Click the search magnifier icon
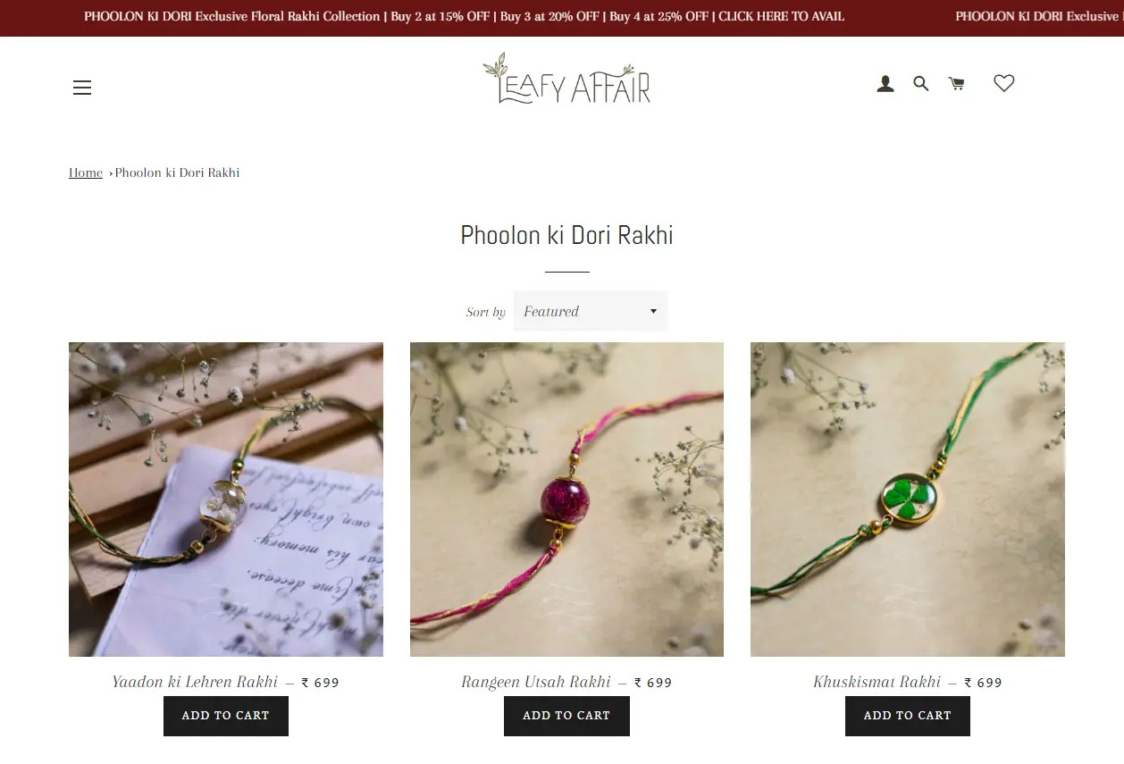1124x764 pixels. click(921, 84)
